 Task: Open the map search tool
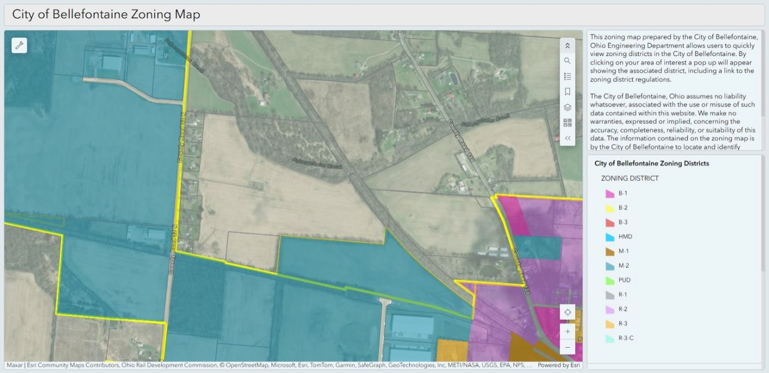tap(567, 61)
